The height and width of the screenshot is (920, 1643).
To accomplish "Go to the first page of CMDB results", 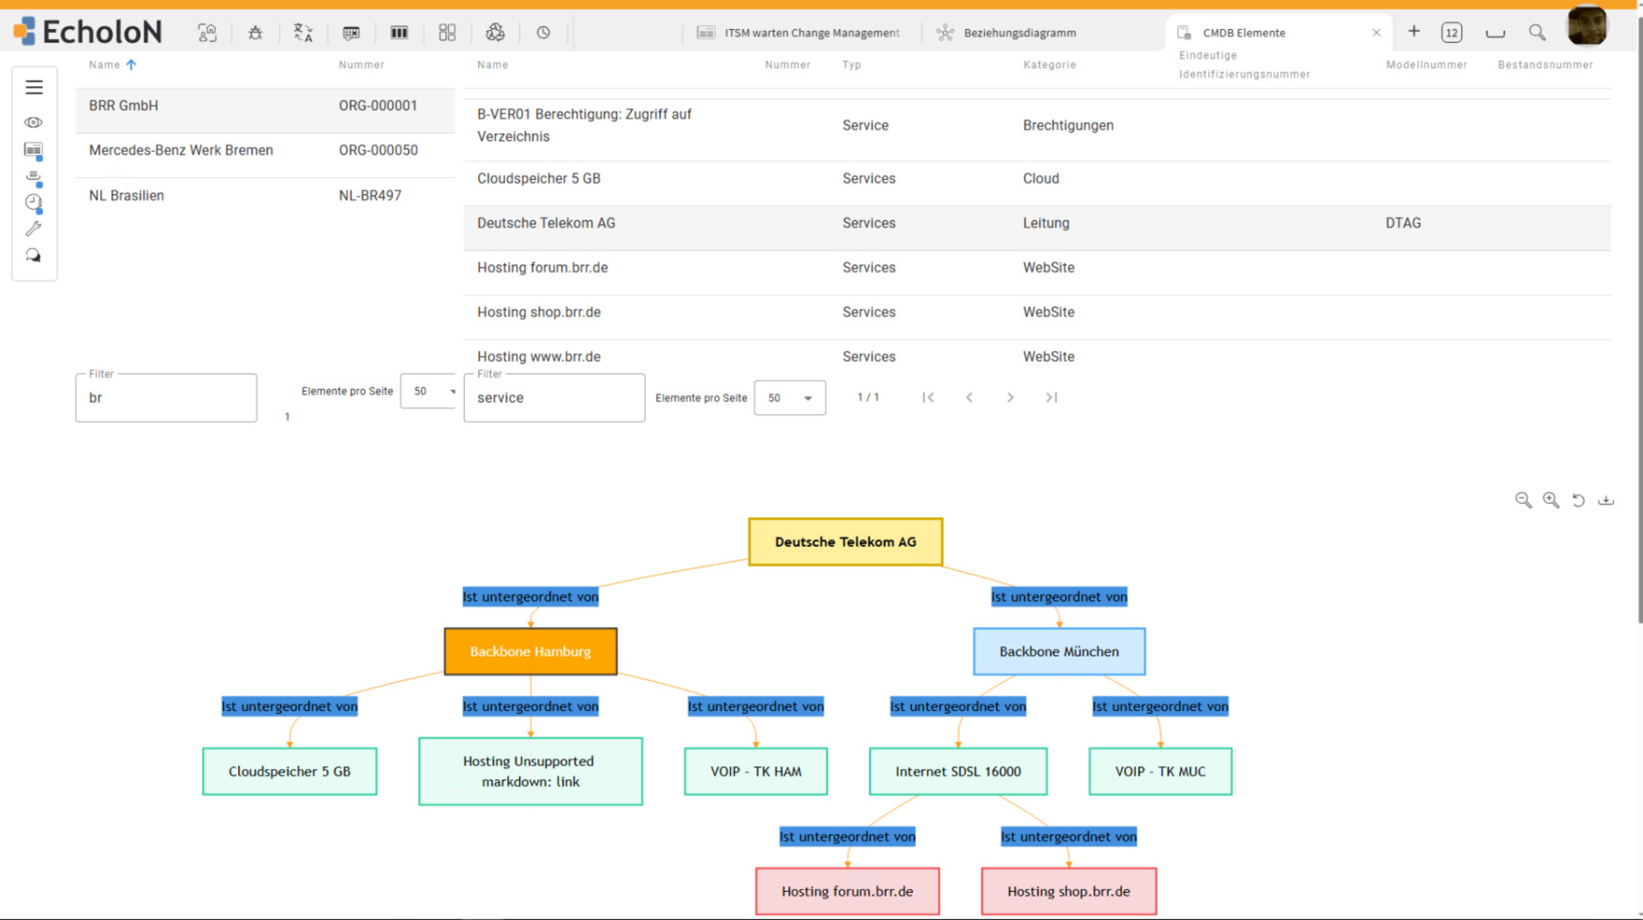I will (928, 397).
